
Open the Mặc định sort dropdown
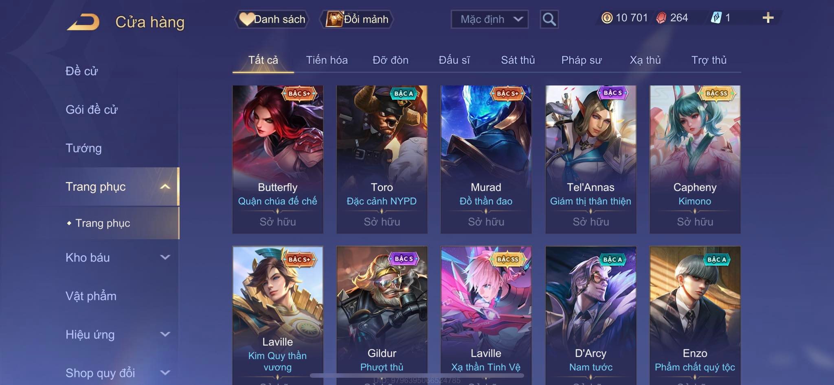489,19
